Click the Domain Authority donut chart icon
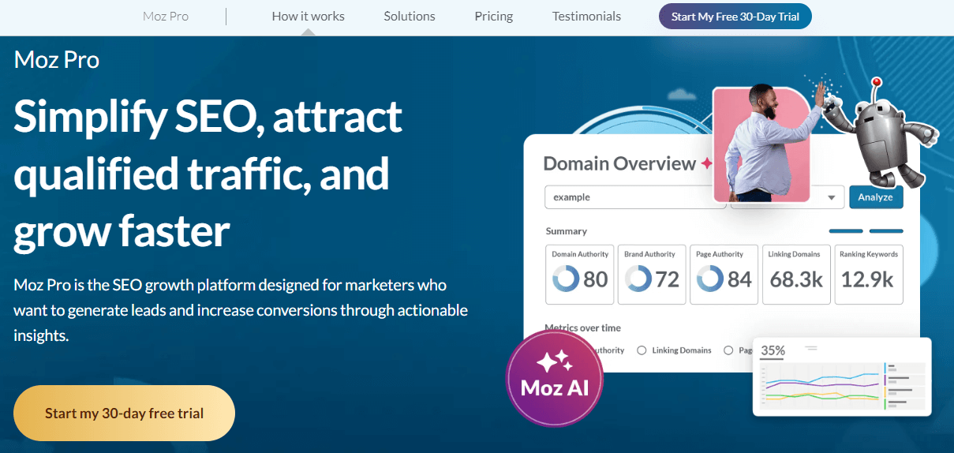 [566, 279]
